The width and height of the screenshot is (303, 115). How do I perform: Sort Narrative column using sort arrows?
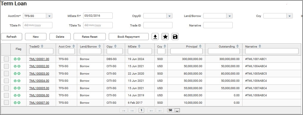[x=260, y=46]
